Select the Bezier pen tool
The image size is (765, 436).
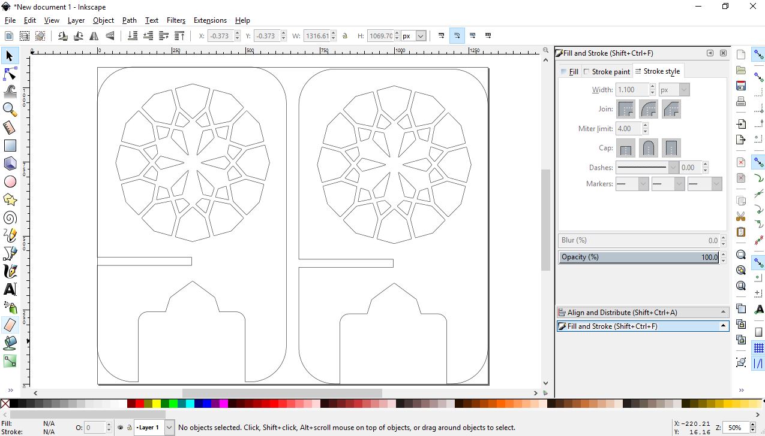pos(10,253)
